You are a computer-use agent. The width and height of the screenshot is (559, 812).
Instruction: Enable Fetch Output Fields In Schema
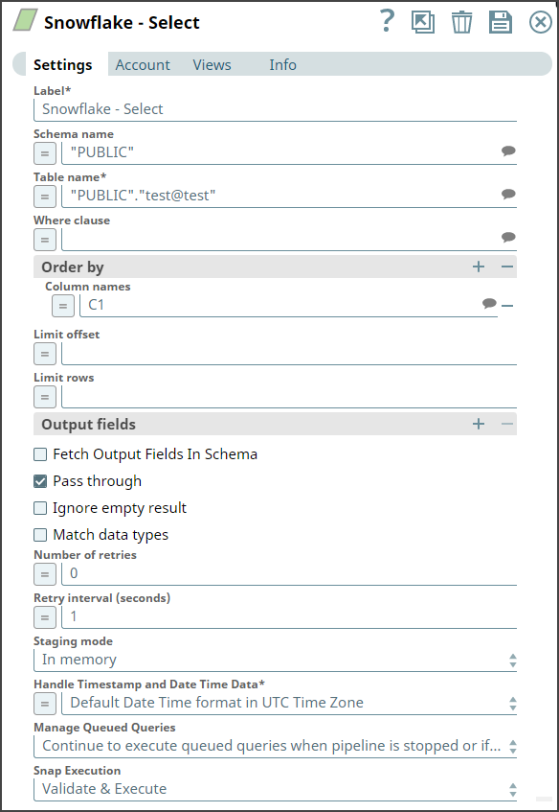click(x=41, y=453)
